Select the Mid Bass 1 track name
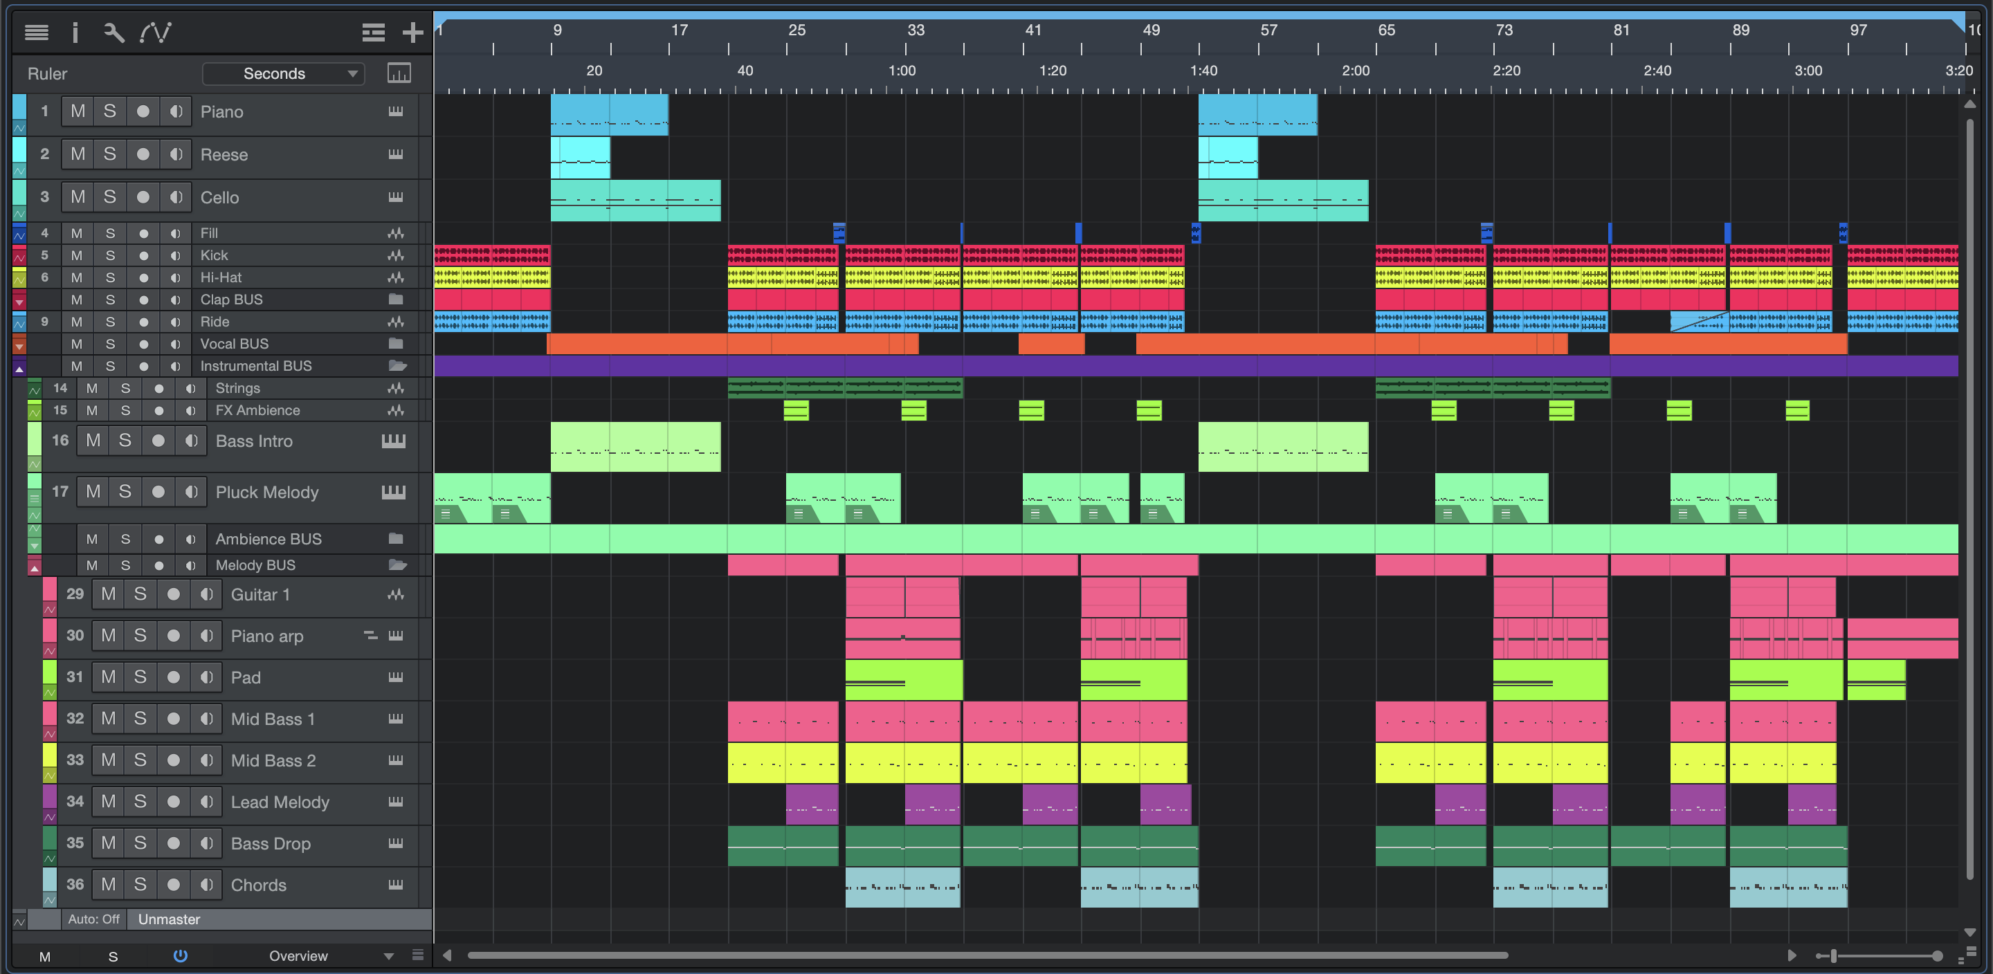Image resolution: width=1993 pixels, height=974 pixels. click(273, 719)
